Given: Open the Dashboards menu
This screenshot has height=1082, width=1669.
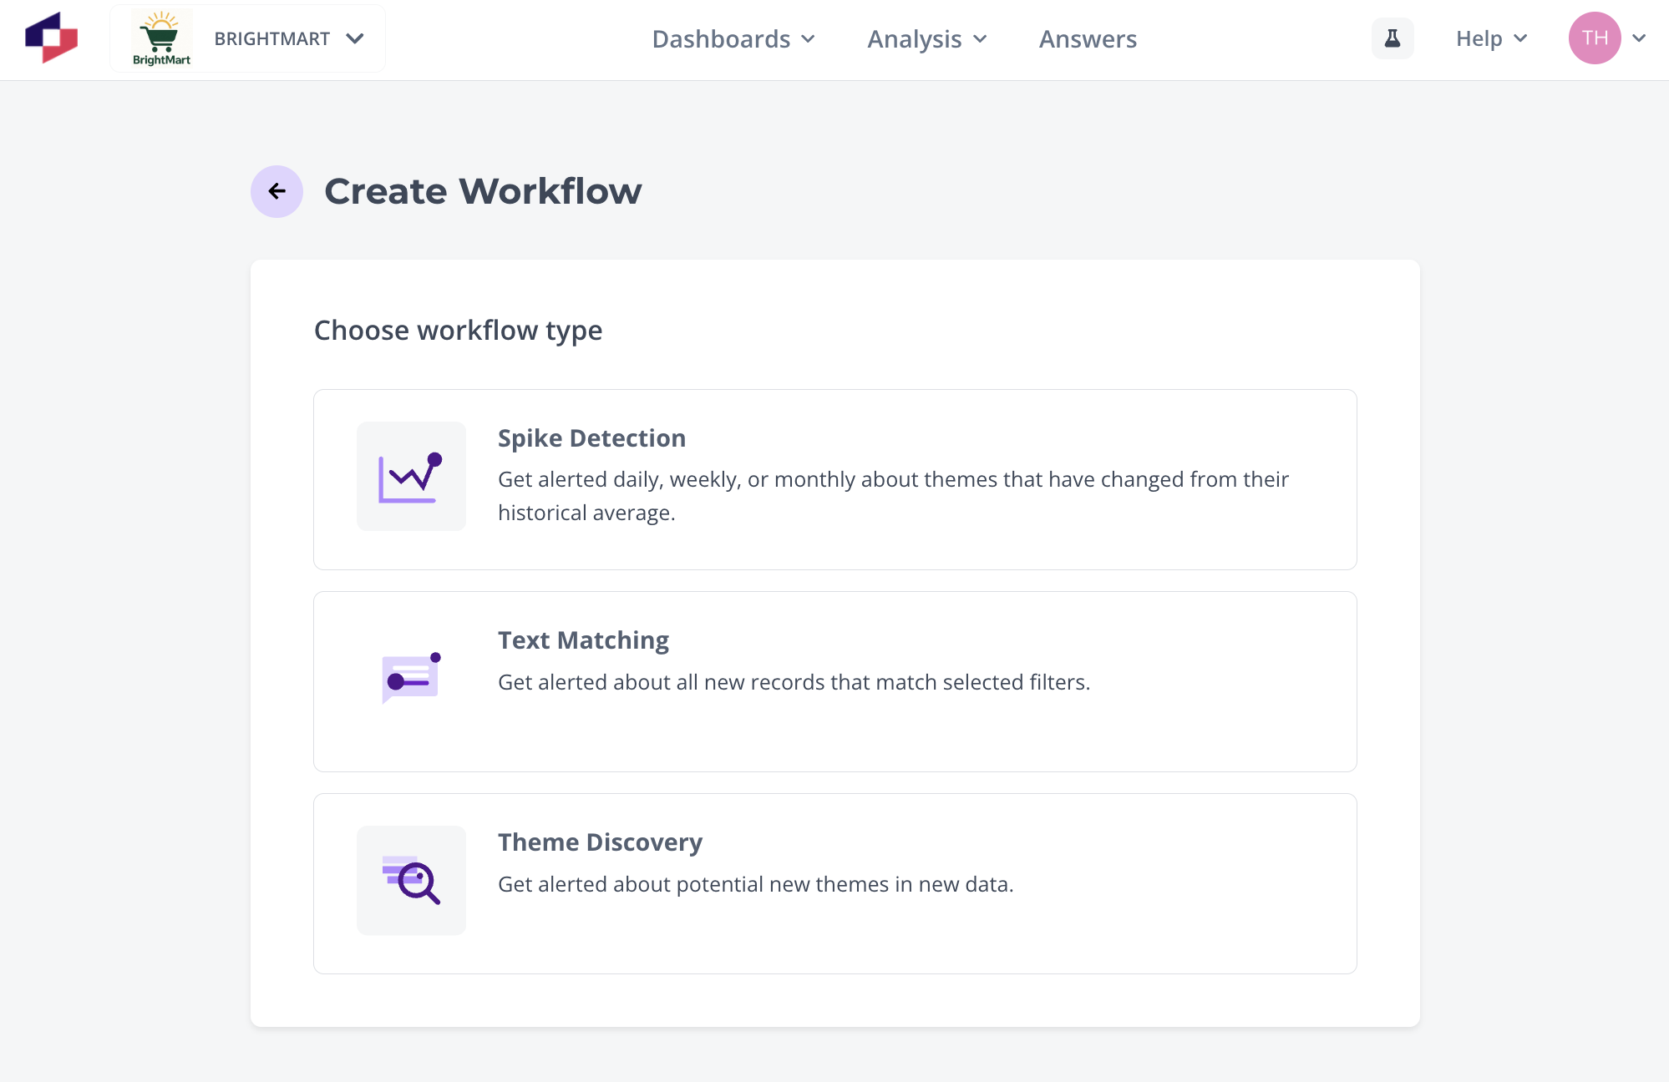Looking at the screenshot, I should click(x=733, y=38).
